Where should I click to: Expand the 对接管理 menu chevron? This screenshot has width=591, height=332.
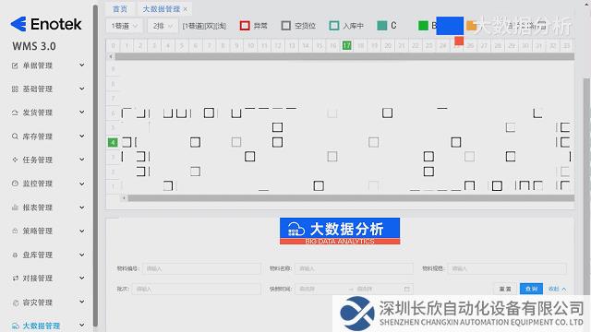(82, 279)
